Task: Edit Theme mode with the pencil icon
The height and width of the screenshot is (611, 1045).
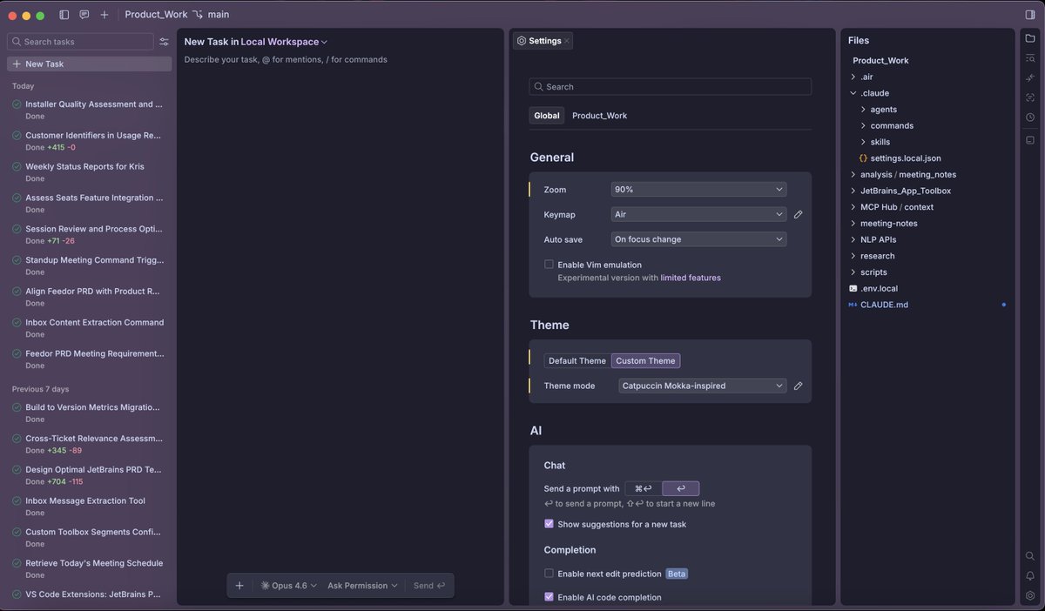Action: [x=799, y=386]
